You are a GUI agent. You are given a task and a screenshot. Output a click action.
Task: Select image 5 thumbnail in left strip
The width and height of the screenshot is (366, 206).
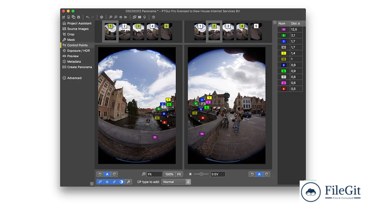[166, 31]
